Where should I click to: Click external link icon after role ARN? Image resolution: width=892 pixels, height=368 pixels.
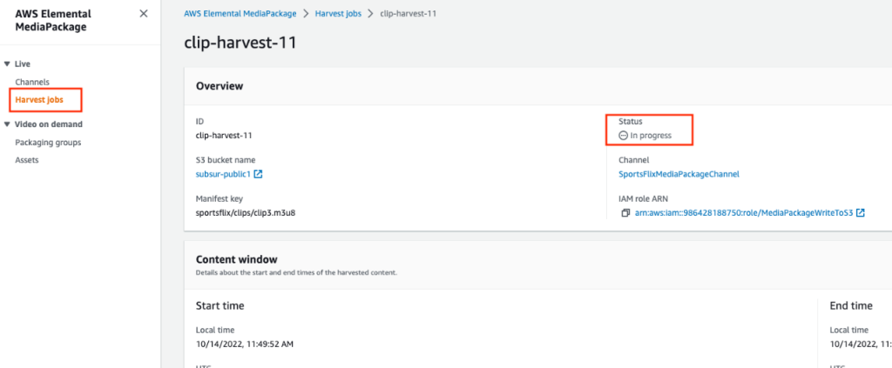point(861,213)
